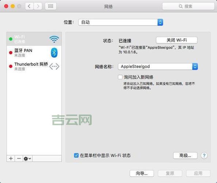
Task: Select Thunderbolt 网桥 service
Action: click(x=34, y=66)
